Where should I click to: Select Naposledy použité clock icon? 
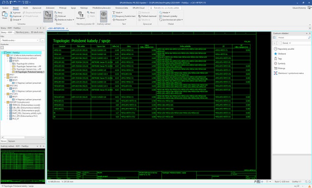tap(275, 49)
